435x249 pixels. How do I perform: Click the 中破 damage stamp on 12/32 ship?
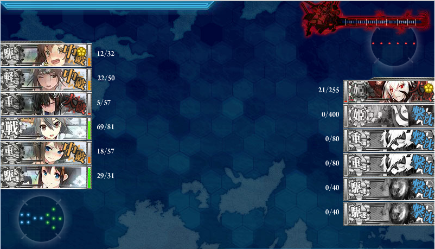pyautogui.click(x=74, y=55)
